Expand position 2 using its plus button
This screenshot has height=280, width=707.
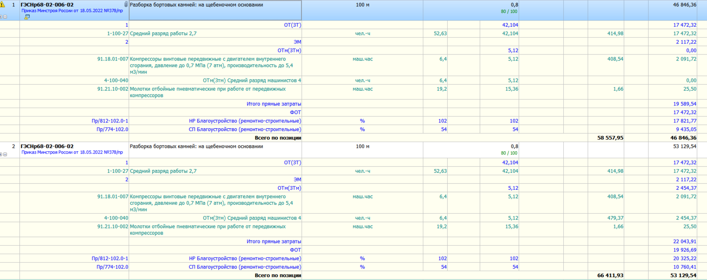click(x=1, y=154)
